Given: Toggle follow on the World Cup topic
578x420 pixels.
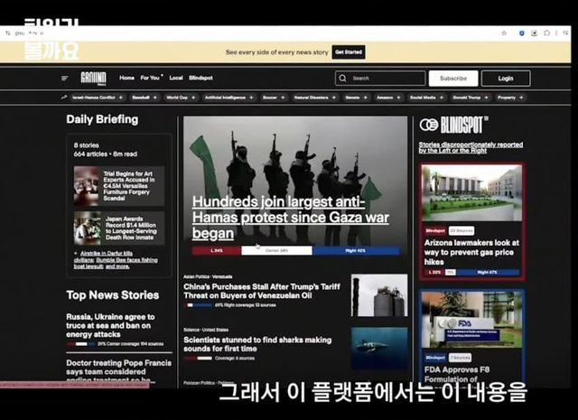Looking at the screenshot, I should 194,97.
